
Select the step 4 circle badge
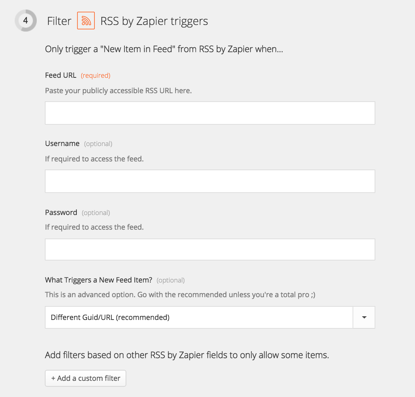point(26,21)
